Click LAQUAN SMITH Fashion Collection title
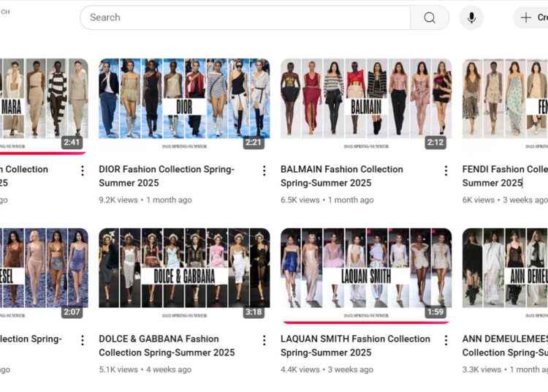Viewport: 548px width, 392px height. coord(355,345)
